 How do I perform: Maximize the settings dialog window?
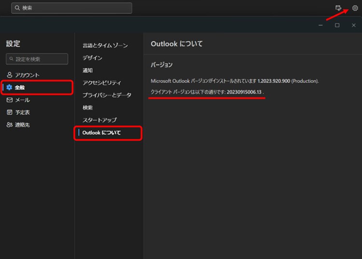tap(337, 25)
